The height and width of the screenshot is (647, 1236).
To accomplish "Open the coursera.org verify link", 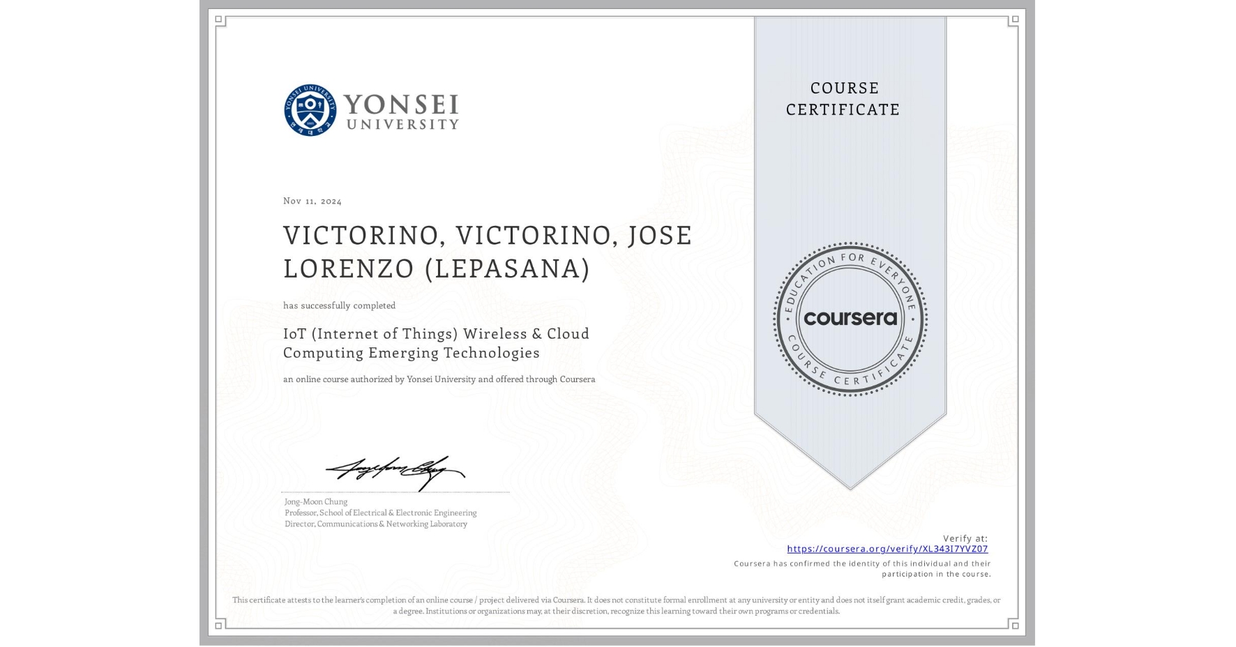I will [887, 549].
